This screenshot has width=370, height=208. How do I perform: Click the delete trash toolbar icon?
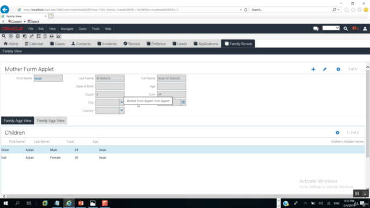coord(45,36)
